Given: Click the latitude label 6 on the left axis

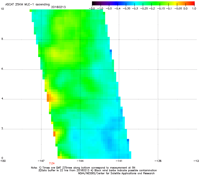Looking at the screenshot, I should 2,69.
